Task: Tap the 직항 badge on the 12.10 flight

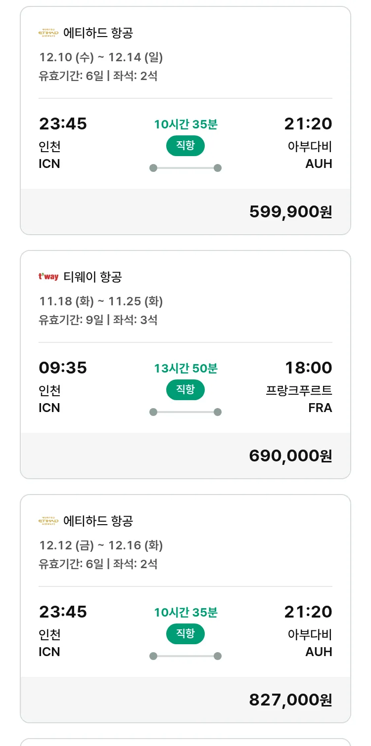Action: (x=185, y=146)
